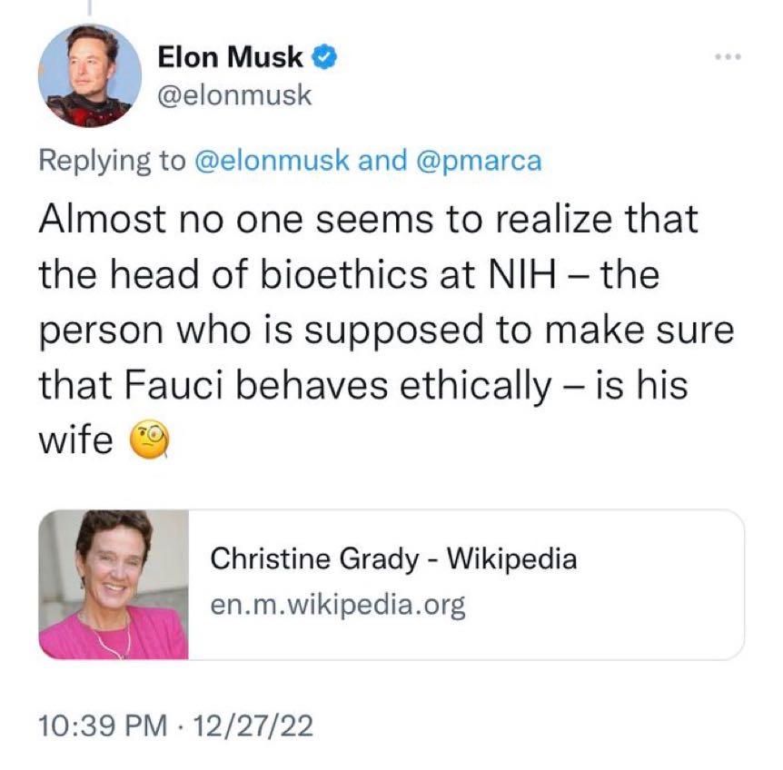Image resolution: width=783 pixels, height=770 pixels.
Task: Open the @pmarca mention link
Action: click(x=479, y=162)
